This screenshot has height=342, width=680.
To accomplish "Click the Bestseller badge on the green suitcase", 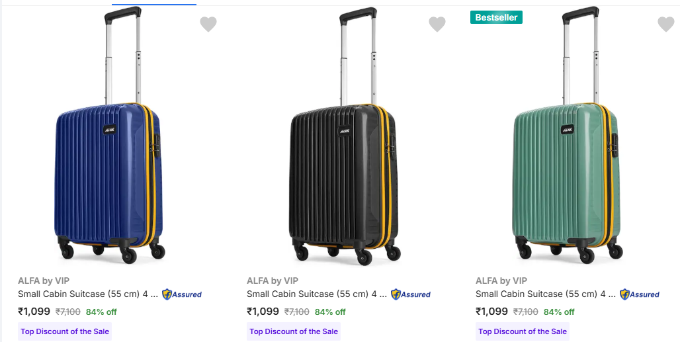I will 496,17.
